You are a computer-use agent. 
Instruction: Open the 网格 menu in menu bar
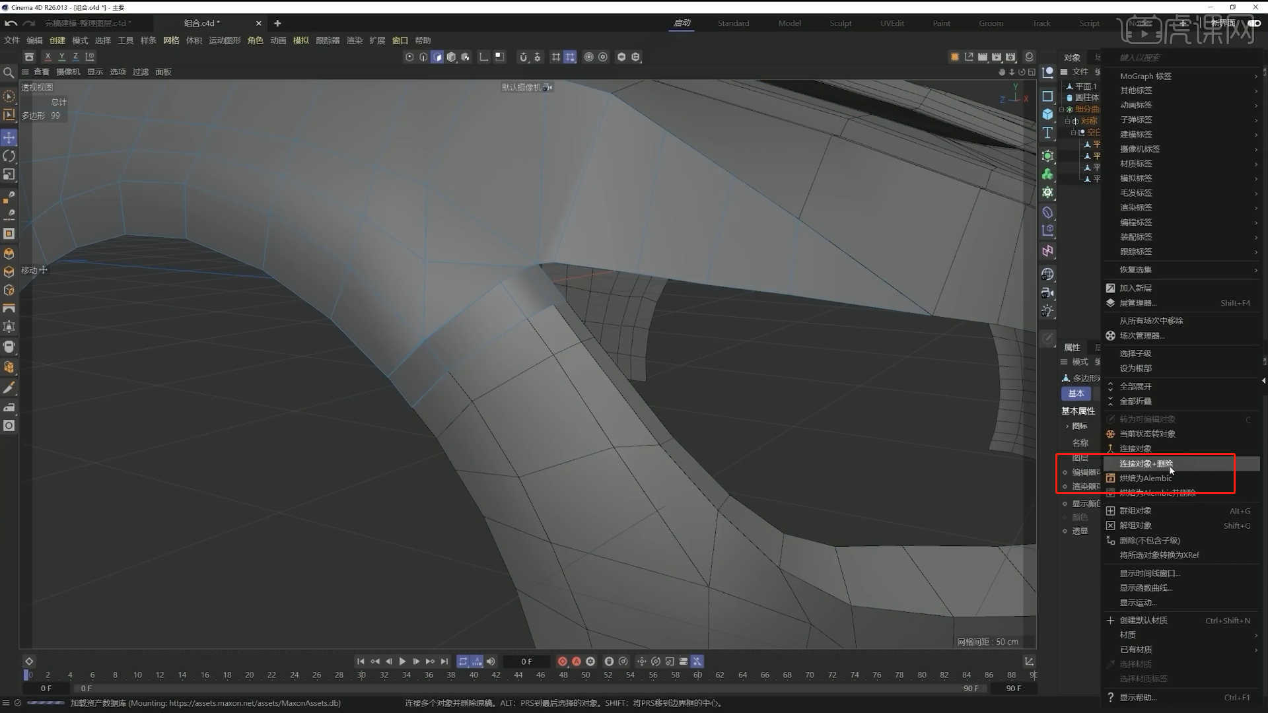coord(171,40)
